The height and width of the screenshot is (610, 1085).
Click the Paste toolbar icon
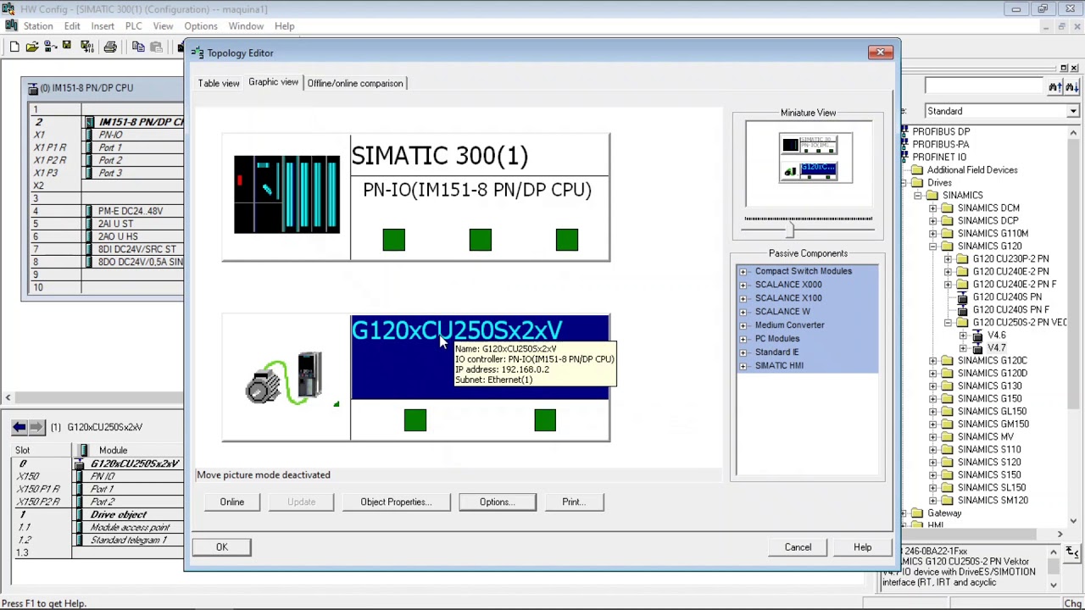tap(156, 47)
